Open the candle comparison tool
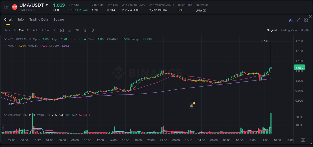 [x=77, y=30]
